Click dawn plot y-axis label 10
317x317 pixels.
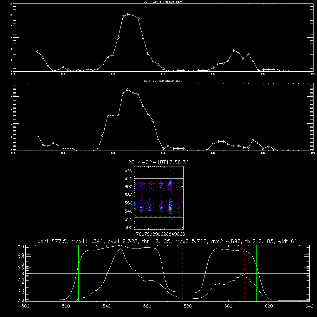click(x=11, y=15)
